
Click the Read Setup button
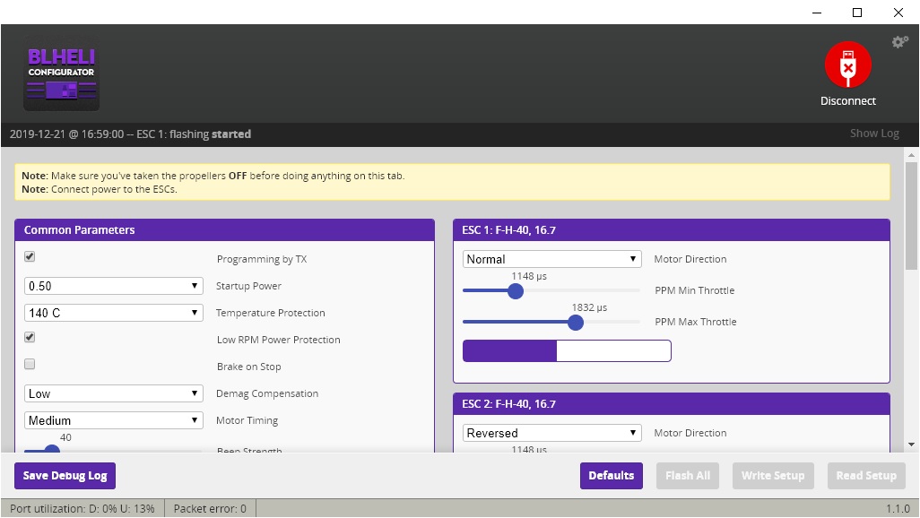click(x=866, y=476)
